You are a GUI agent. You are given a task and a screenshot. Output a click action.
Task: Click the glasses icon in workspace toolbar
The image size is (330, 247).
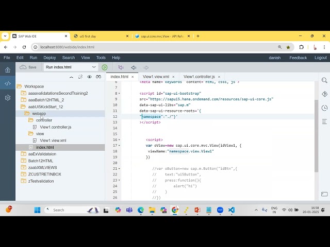[x=98, y=77]
